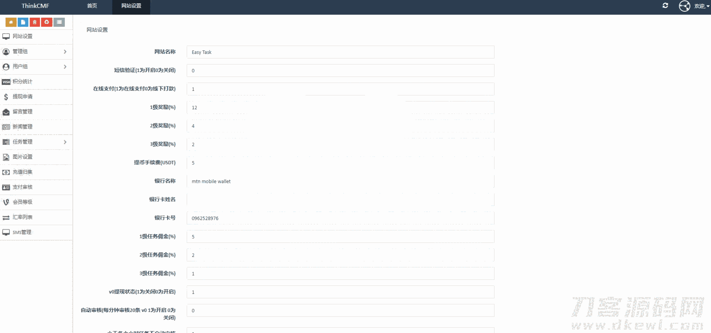This screenshot has height=333, width=711.
Task: Click the grey list shortcut icon
Action: click(x=59, y=22)
